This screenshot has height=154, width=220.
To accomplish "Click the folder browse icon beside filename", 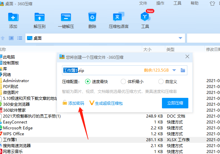I will point(183,70).
